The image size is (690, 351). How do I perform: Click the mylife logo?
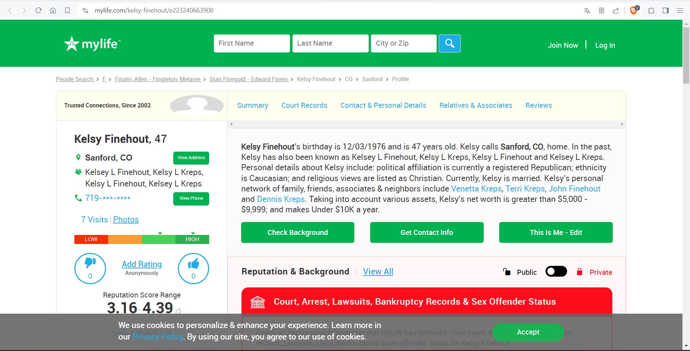coord(92,44)
